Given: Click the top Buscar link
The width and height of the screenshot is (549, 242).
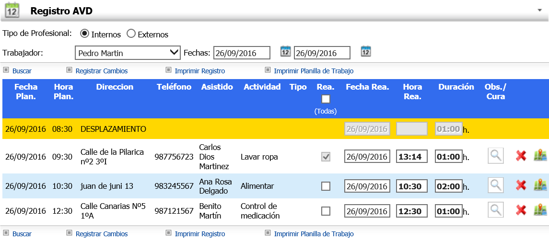Looking at the screenshot, I should pyautogui.click(x=22, y=71).
